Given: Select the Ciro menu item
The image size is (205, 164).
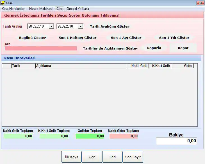Looking at the screenshot, I should tap(59, 9).
